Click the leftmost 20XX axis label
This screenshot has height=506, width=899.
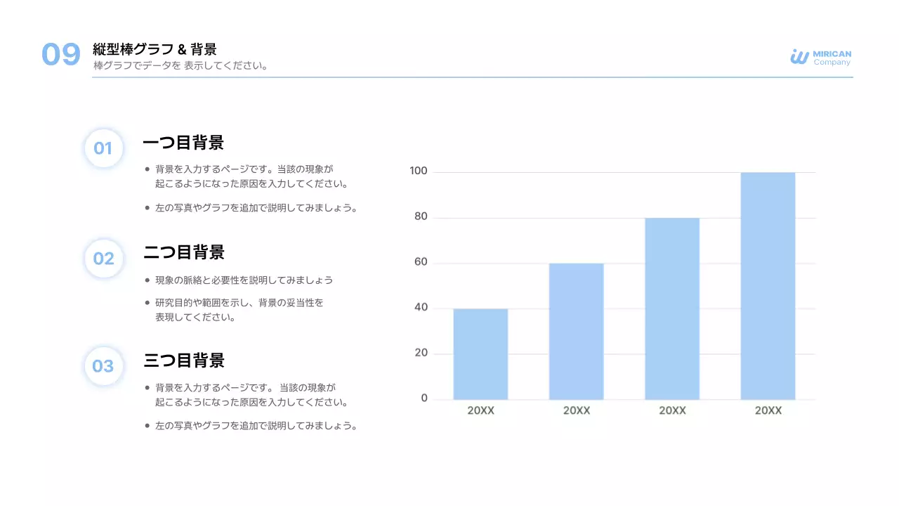coord(480,410)
